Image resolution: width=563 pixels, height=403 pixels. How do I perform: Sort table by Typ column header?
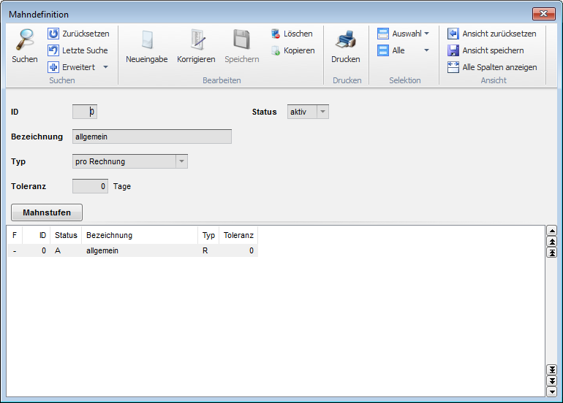(208, 235)
